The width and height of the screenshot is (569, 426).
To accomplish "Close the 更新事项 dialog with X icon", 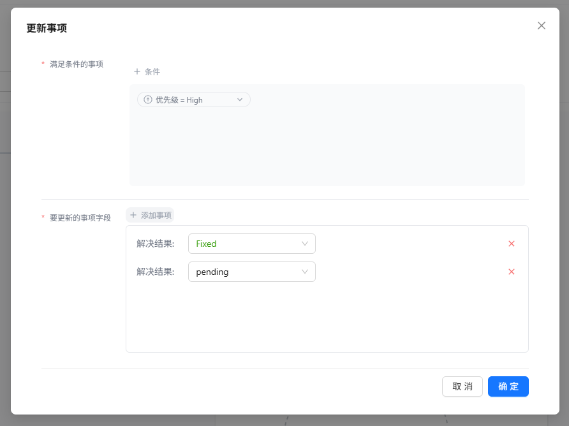I will 541,26.
